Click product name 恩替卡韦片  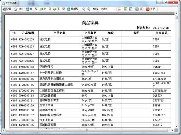tap(46, 105)
